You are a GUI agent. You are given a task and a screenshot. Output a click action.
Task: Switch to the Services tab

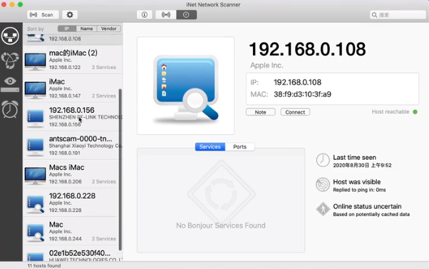pyautogui.click(x=210, y=147)
